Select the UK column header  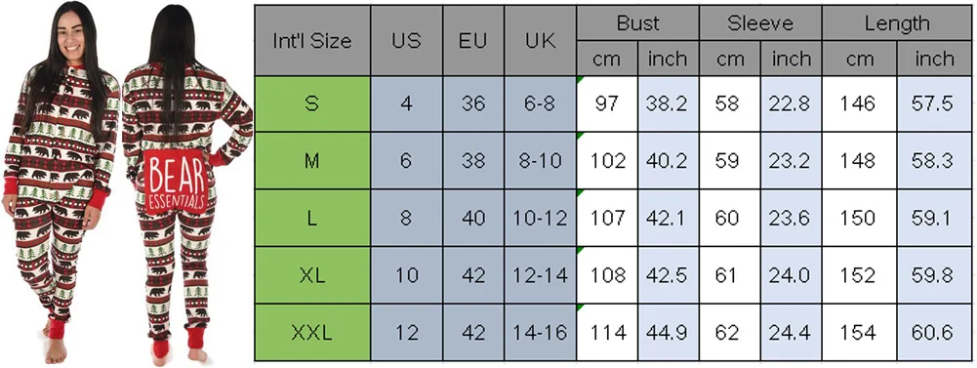540,41
